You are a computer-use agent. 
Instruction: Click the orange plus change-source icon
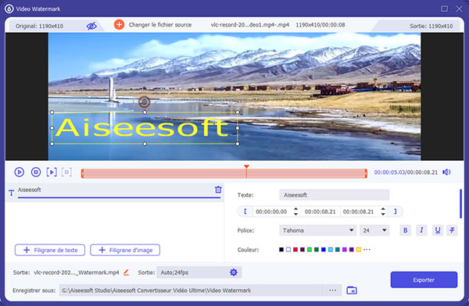(119, 24)
